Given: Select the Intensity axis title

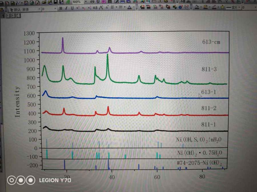Looking at the screenshot, I should (x=17, y=102).
